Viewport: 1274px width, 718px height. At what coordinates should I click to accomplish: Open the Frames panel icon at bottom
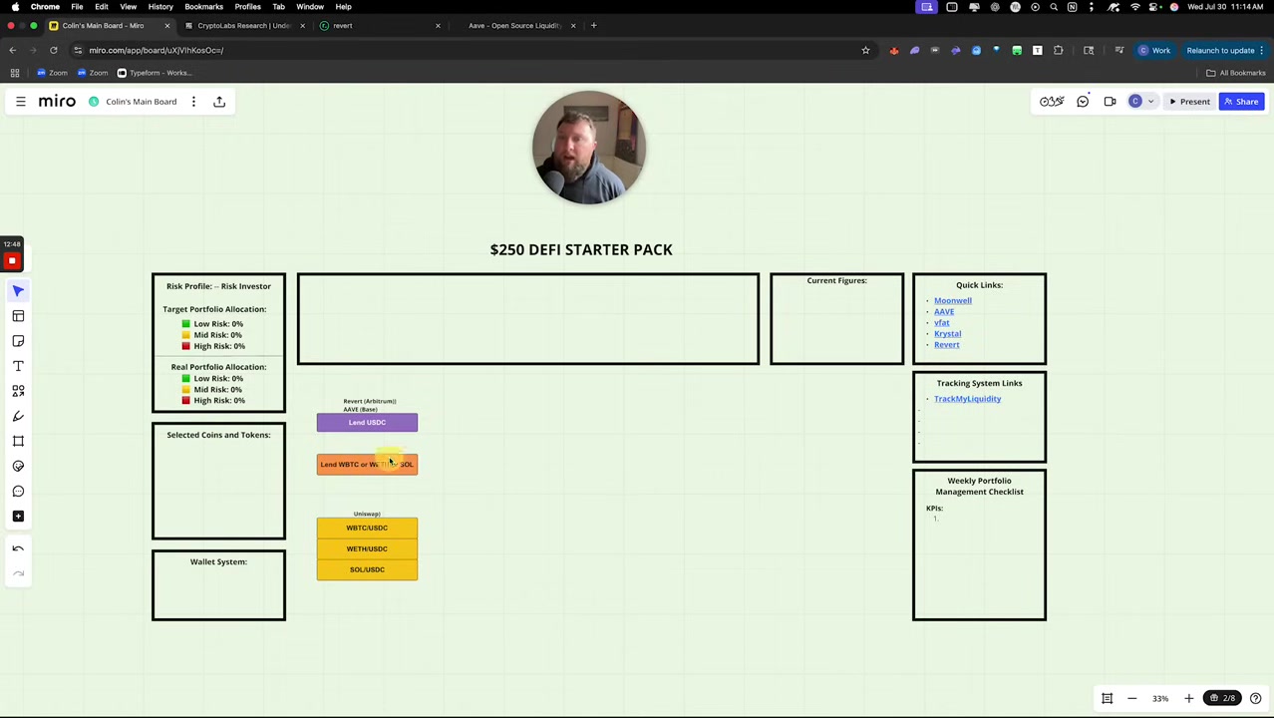pos(1107,698)
